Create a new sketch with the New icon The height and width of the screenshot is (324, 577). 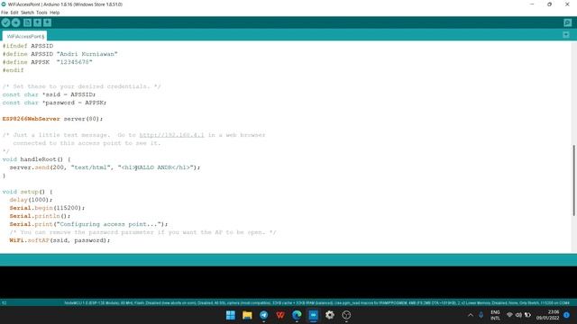27,22
